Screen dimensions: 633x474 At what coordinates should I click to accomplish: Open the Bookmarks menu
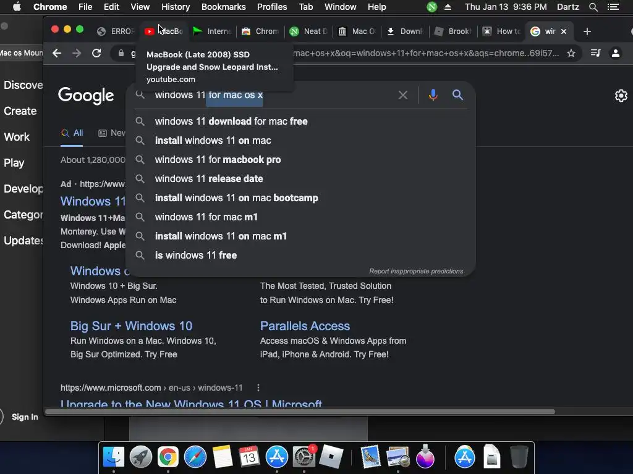click(224, 7)
